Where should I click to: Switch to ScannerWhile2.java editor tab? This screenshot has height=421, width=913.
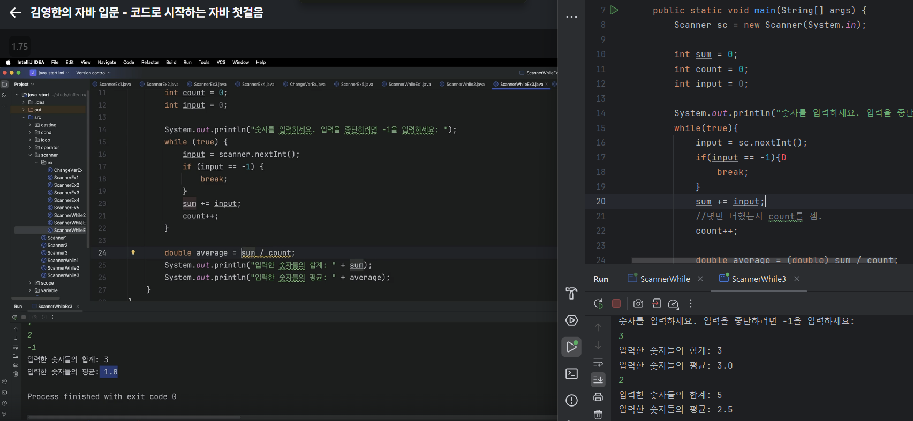(462, 84)
